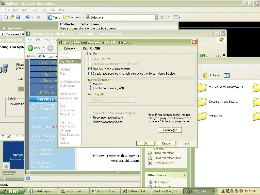The width and height of the screenshot is (260, 195).
Task: Open Explorer Views button dropdown arrow
Action: tap(231, 75)
